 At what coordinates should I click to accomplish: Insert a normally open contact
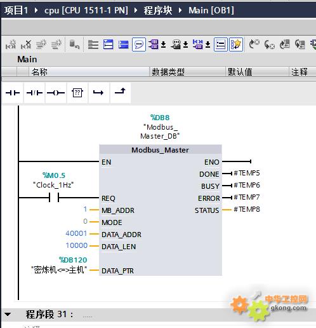coord(13,93)
